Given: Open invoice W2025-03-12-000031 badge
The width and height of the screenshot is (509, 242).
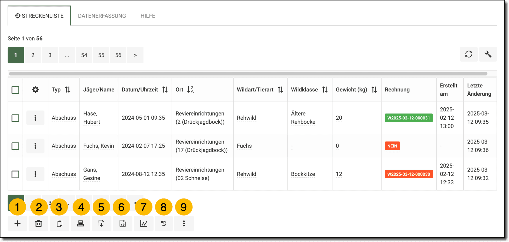Looking at the screenshot, I should click(409, 118).
